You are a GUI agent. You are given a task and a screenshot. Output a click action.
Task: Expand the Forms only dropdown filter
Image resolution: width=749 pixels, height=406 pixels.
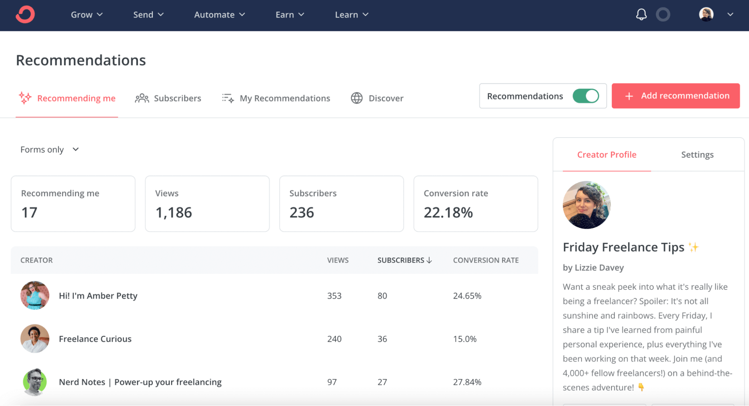click(x=49, y=149)
